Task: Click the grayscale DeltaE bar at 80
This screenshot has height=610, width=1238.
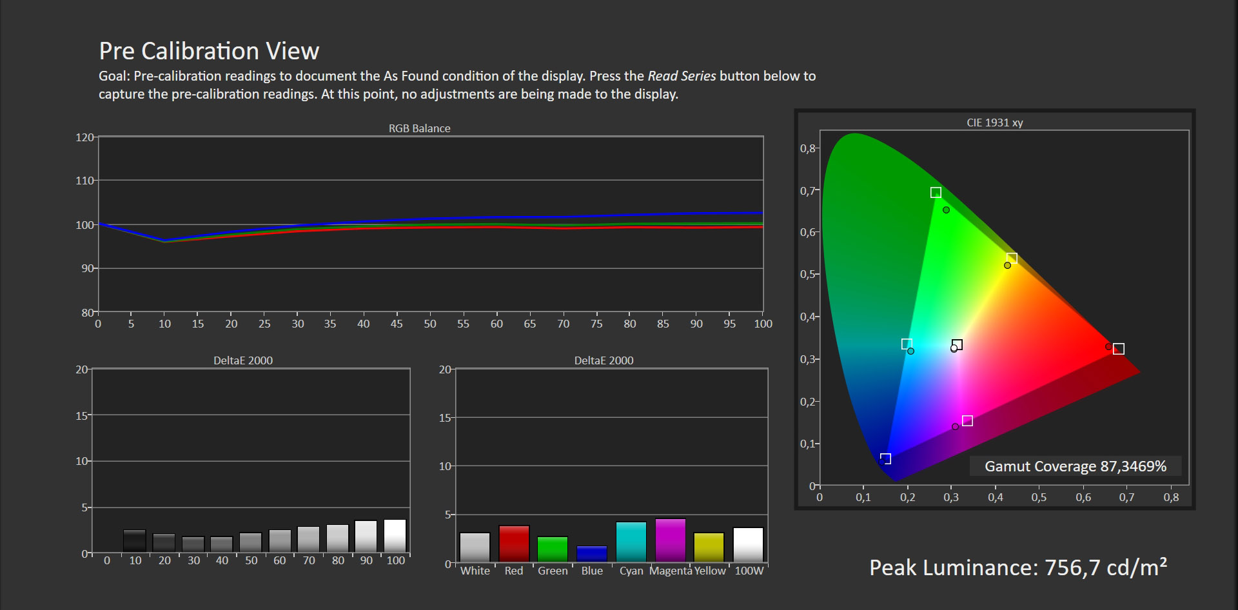Action: tap(337, 538)
